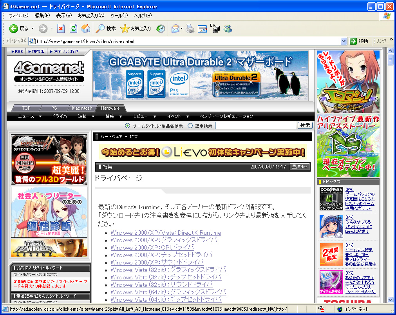This screenshot has height=315, width=396.
Task: Select the Hardware site tab
Action: coord(110,108)
